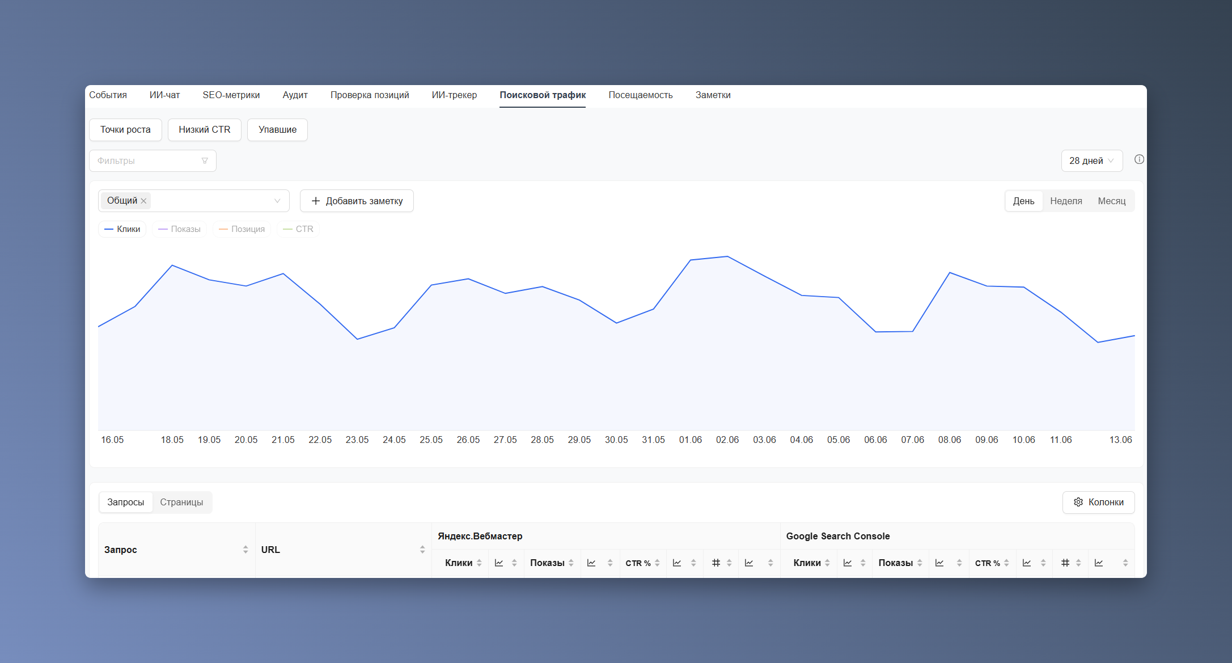Click the trend chart icon next to Google Показы

939,563
